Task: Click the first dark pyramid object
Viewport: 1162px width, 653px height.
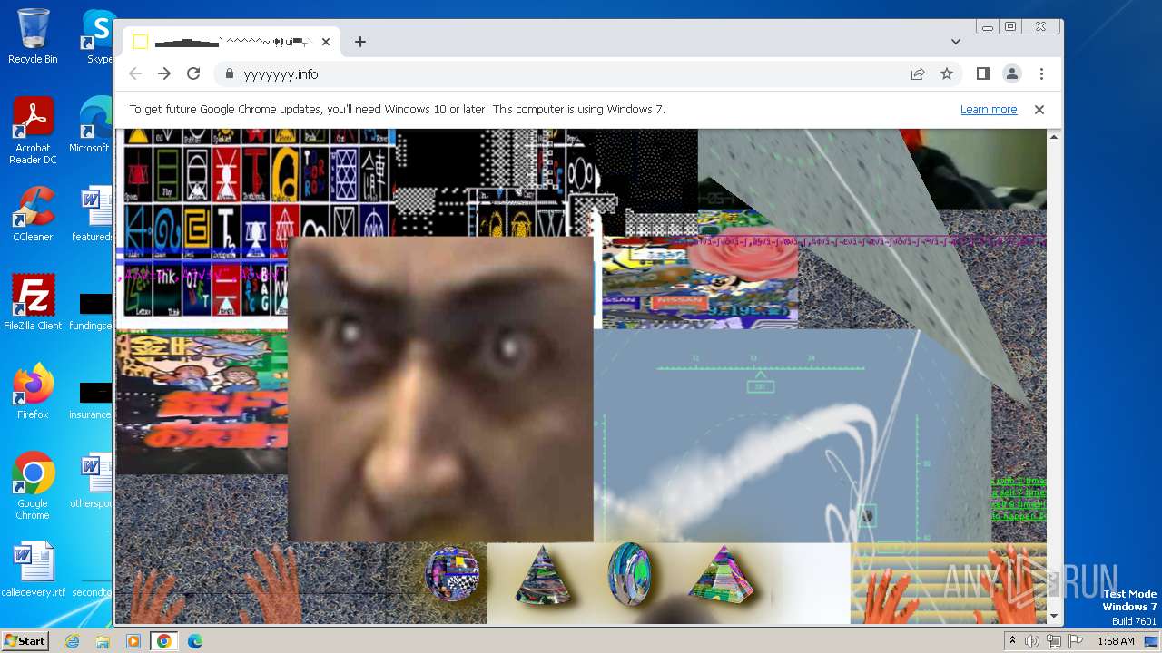Action: (x=543, y=575)
